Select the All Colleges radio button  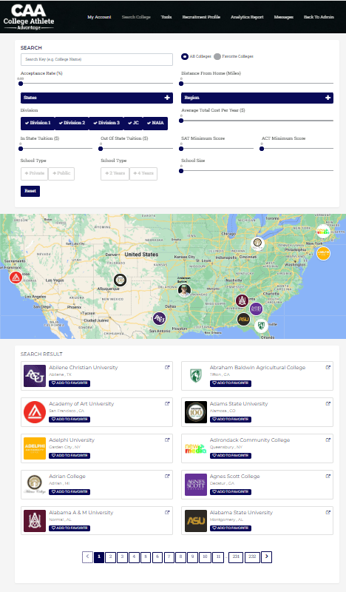(x=185, y=56)
